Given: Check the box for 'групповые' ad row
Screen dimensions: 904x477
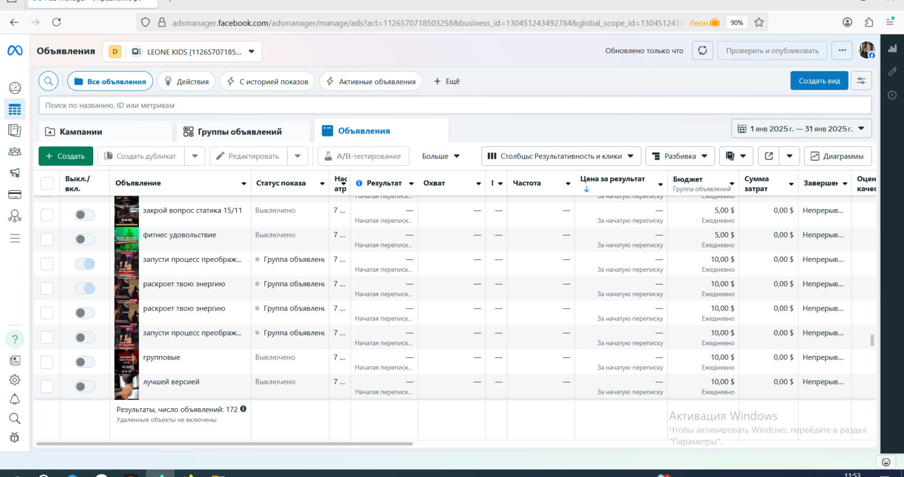Looking at the screenshot, I should [x=47, y=362].
